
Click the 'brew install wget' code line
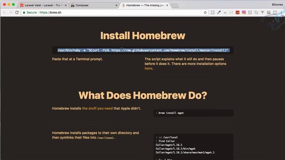tap(171, 113)
